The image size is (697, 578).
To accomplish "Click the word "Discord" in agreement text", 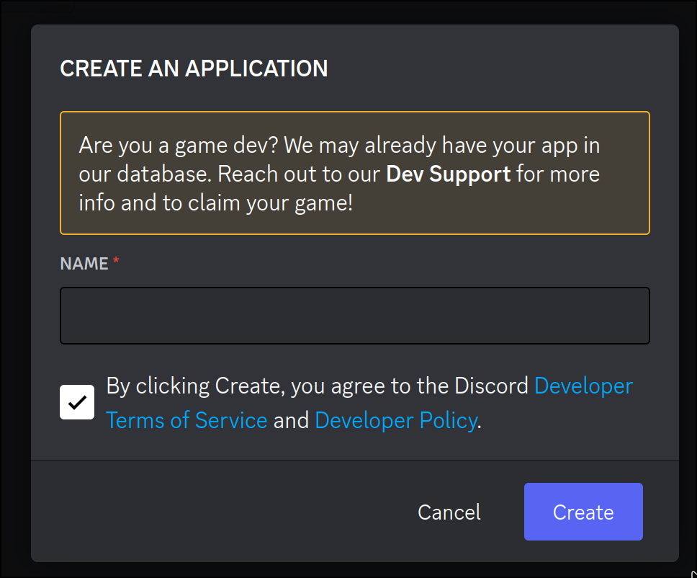I will point(492,386).
